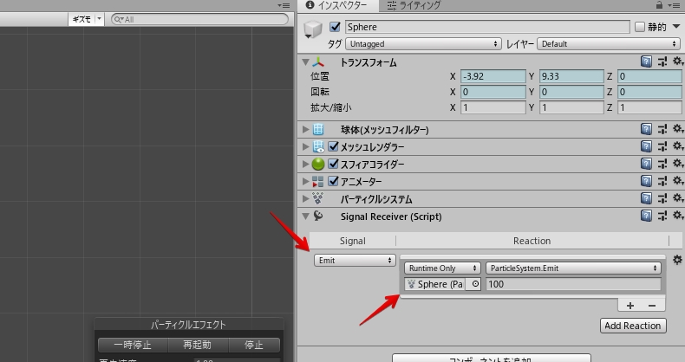This screenshot has width=685, height=362.
Task: Open the Runtime Only dropdown
Action: tap(442, 268)
